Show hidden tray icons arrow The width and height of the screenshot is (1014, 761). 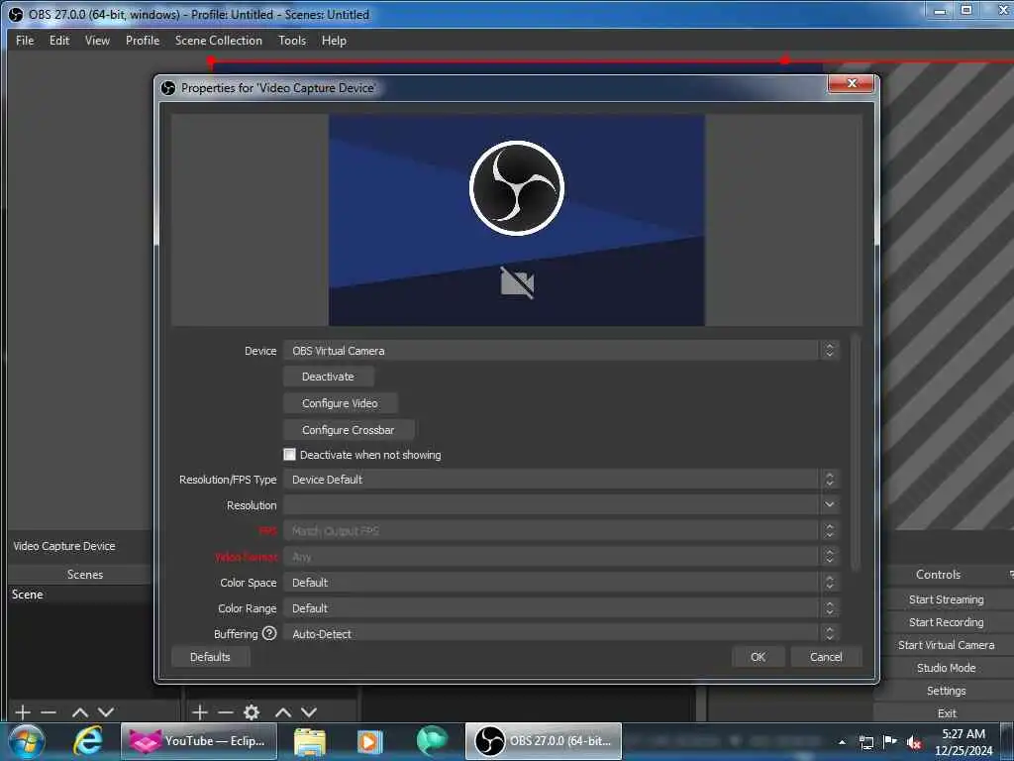pos(842,742)
